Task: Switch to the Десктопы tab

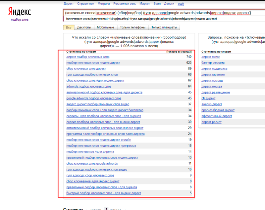Action: pos(84,27)
